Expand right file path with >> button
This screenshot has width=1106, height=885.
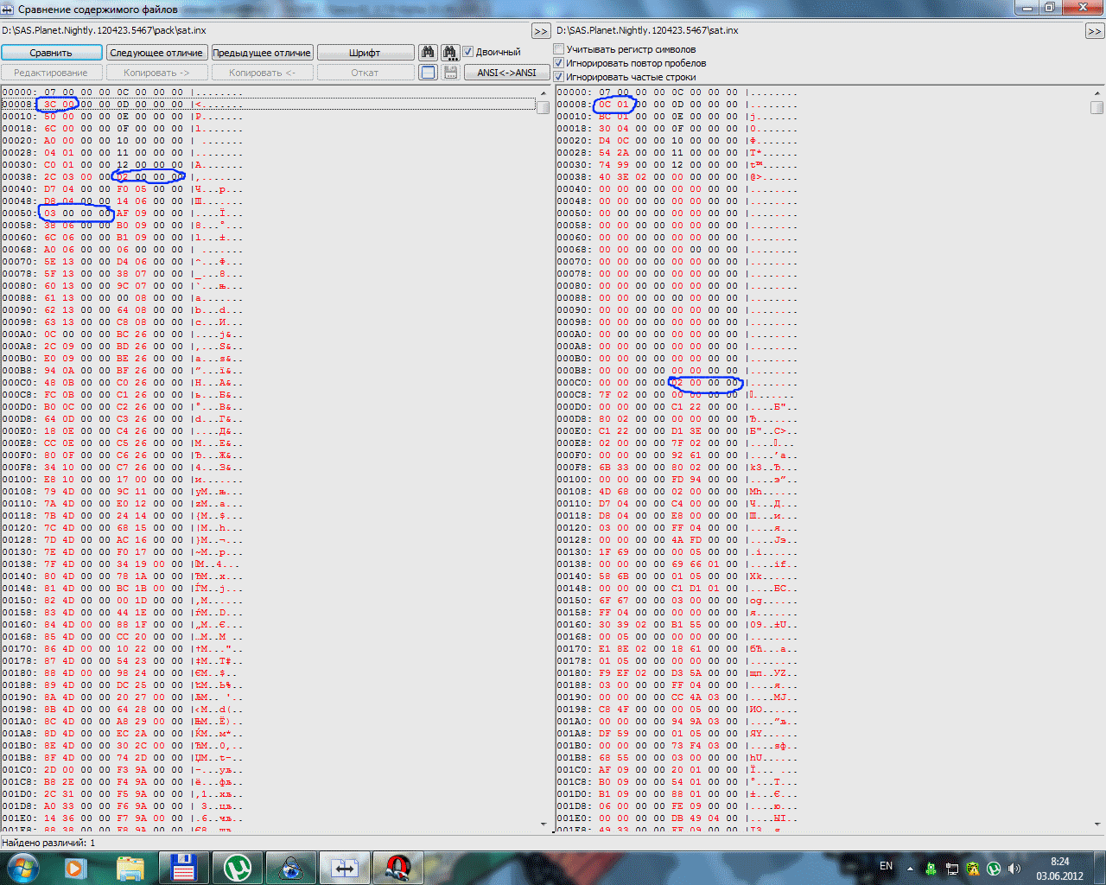1094,31
